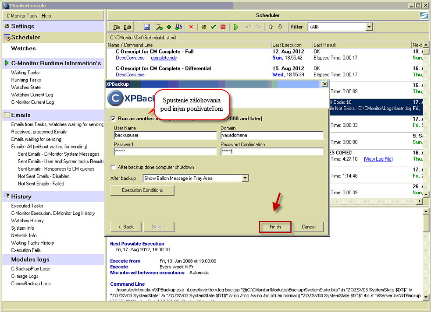Click the move task down arrow icon

[280, 27]
